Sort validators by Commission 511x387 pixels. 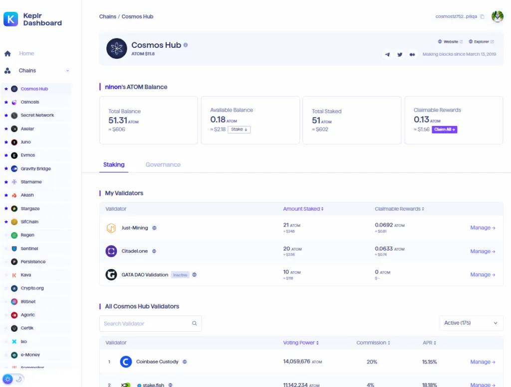click(x=373, y=343)
